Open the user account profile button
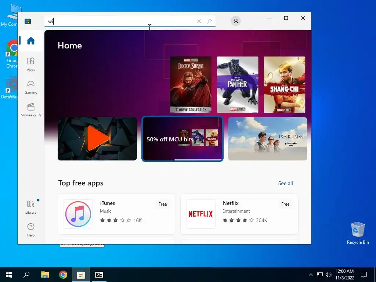Screen dimensions: 376x282 click(236, 21)
